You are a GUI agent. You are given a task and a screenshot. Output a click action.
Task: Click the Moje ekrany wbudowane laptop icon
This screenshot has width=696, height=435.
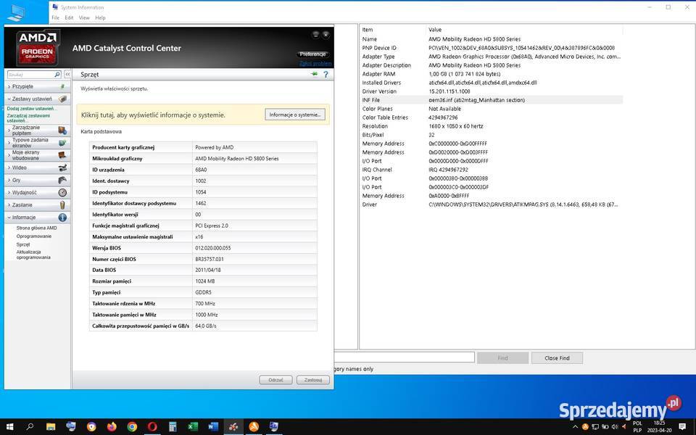62,155
